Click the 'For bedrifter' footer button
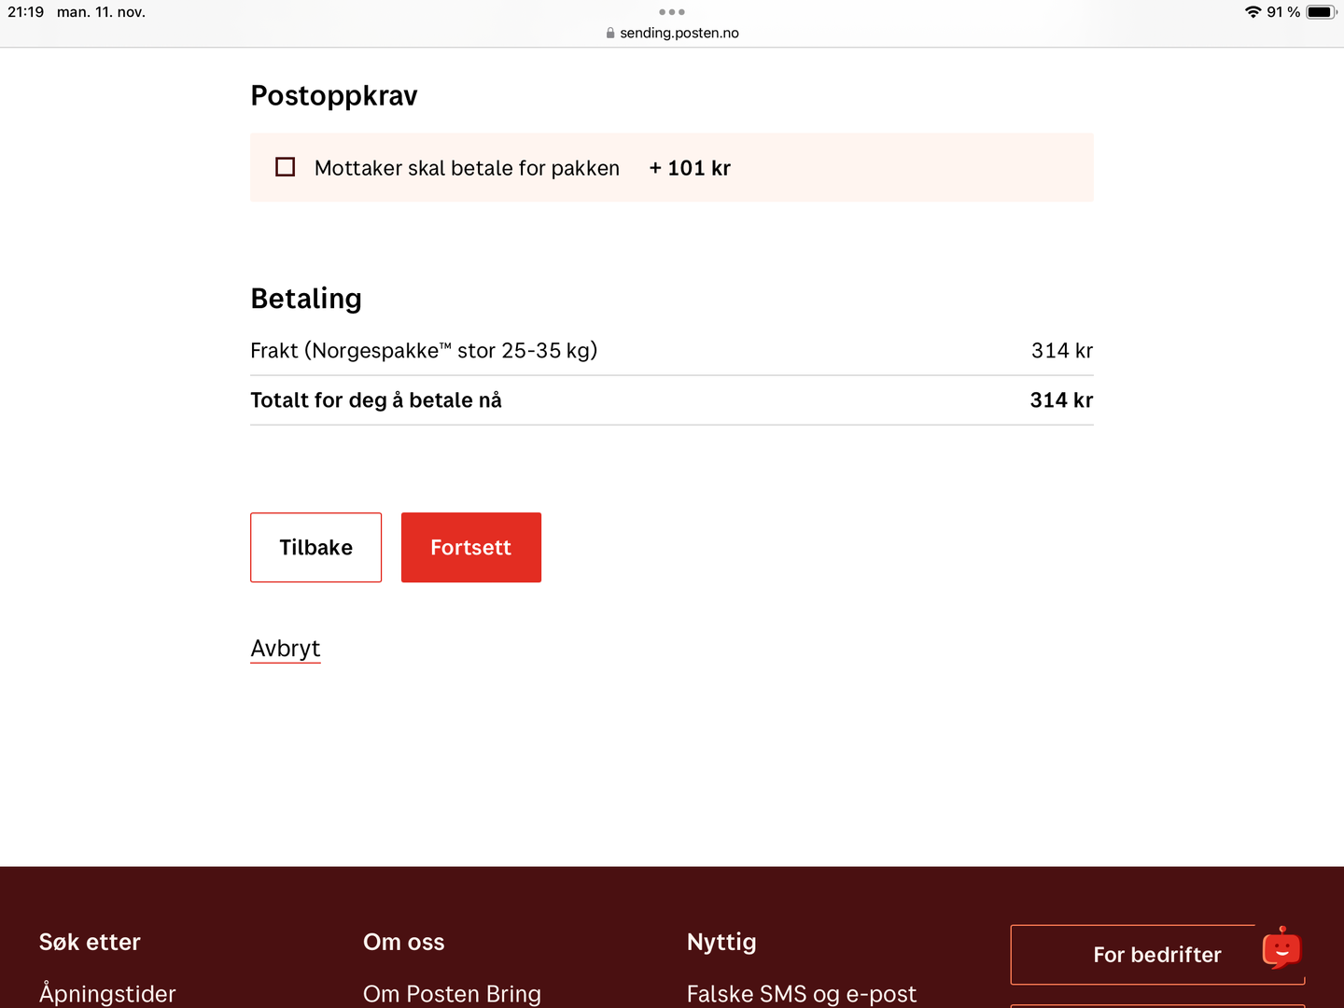The width and height of the screenshot is (1344, 1008). coord(1156,955)
